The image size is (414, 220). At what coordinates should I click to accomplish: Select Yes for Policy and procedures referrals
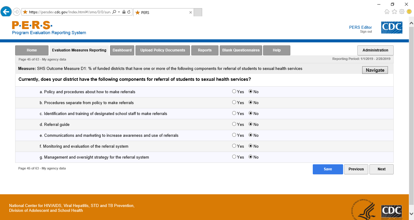pos(234,91)
